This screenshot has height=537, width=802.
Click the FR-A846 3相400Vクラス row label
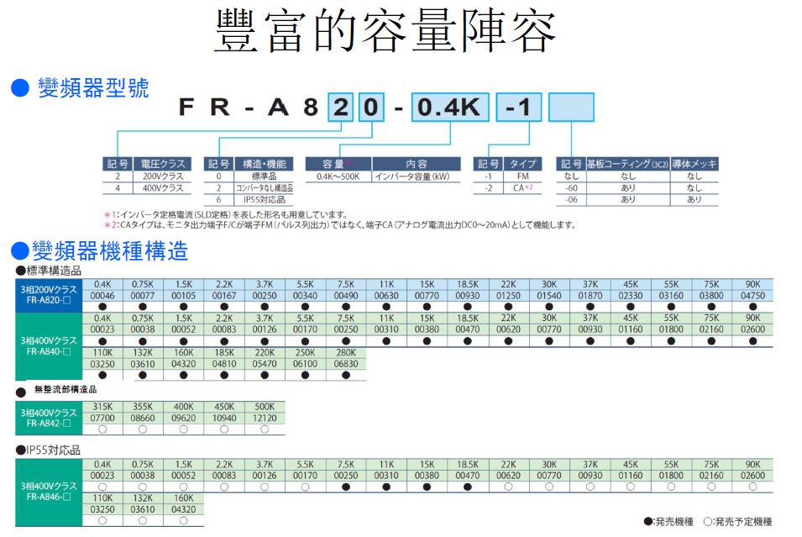click(x=49, y=492)
